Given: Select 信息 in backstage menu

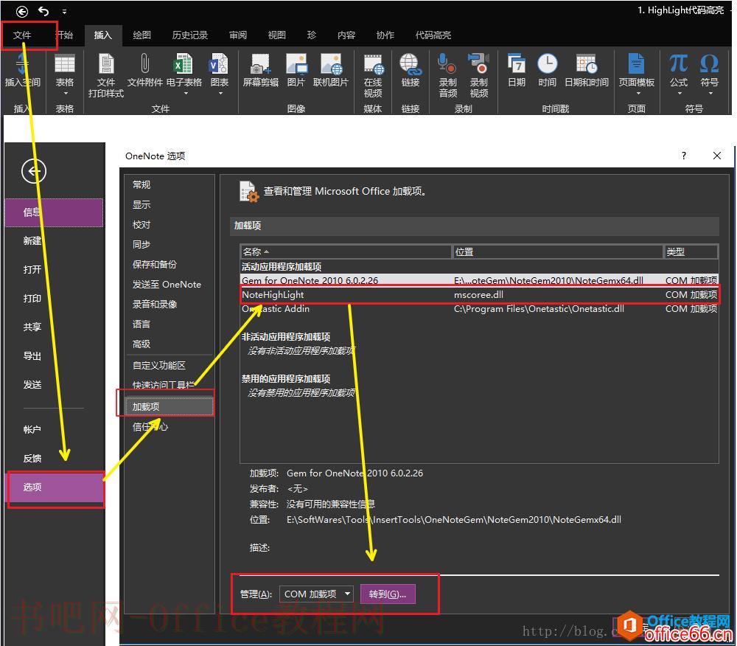Looking at the screenshot, I should pos(54,212).
